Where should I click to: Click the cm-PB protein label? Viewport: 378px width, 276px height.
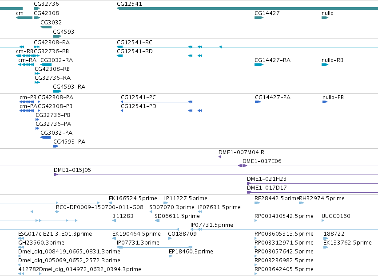coord(28,97)
